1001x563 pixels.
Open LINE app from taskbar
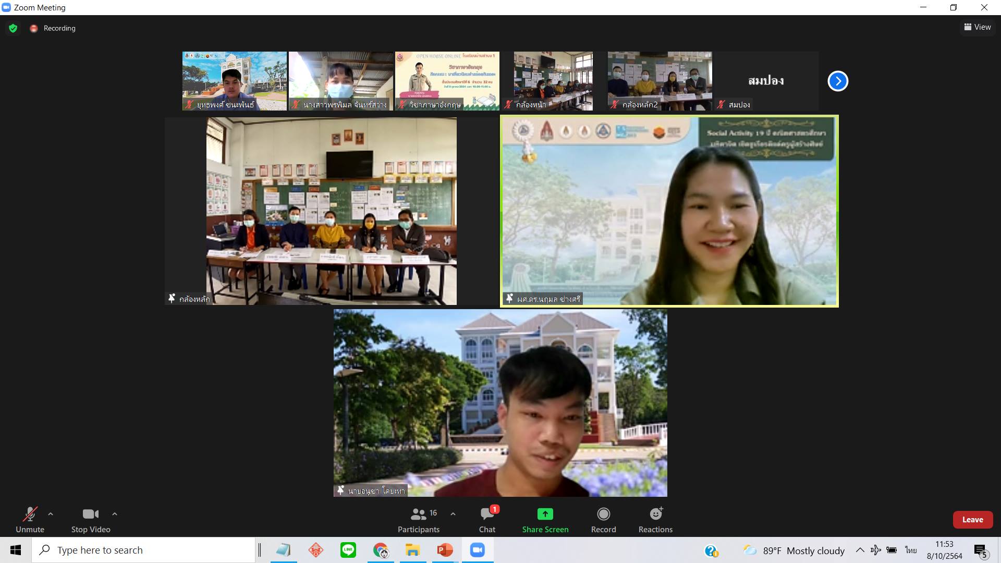(348, 550)
